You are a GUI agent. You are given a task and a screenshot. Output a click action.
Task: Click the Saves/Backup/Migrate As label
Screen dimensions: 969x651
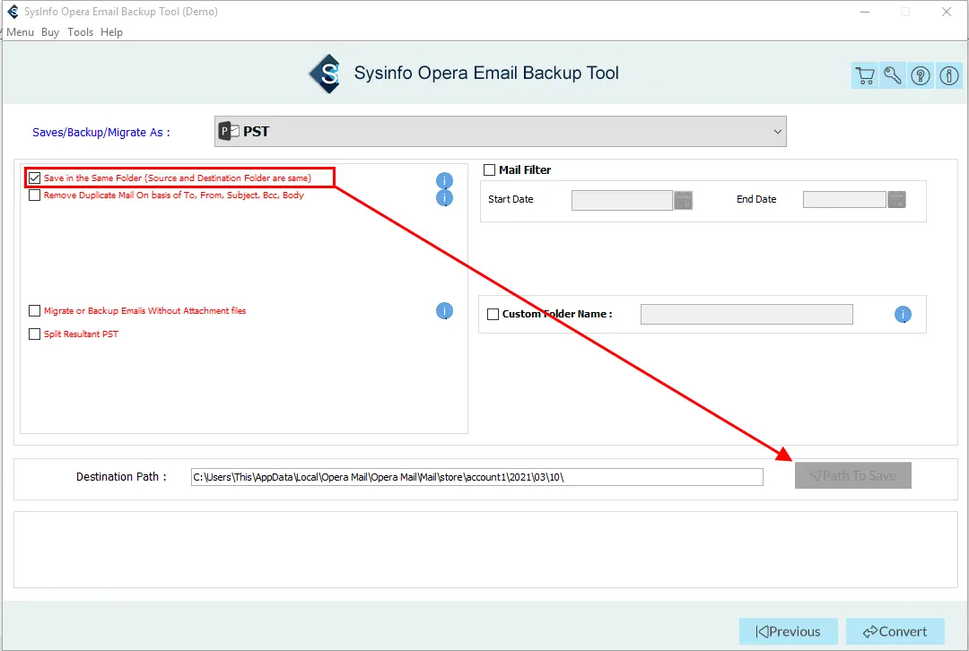click(101, 132)
